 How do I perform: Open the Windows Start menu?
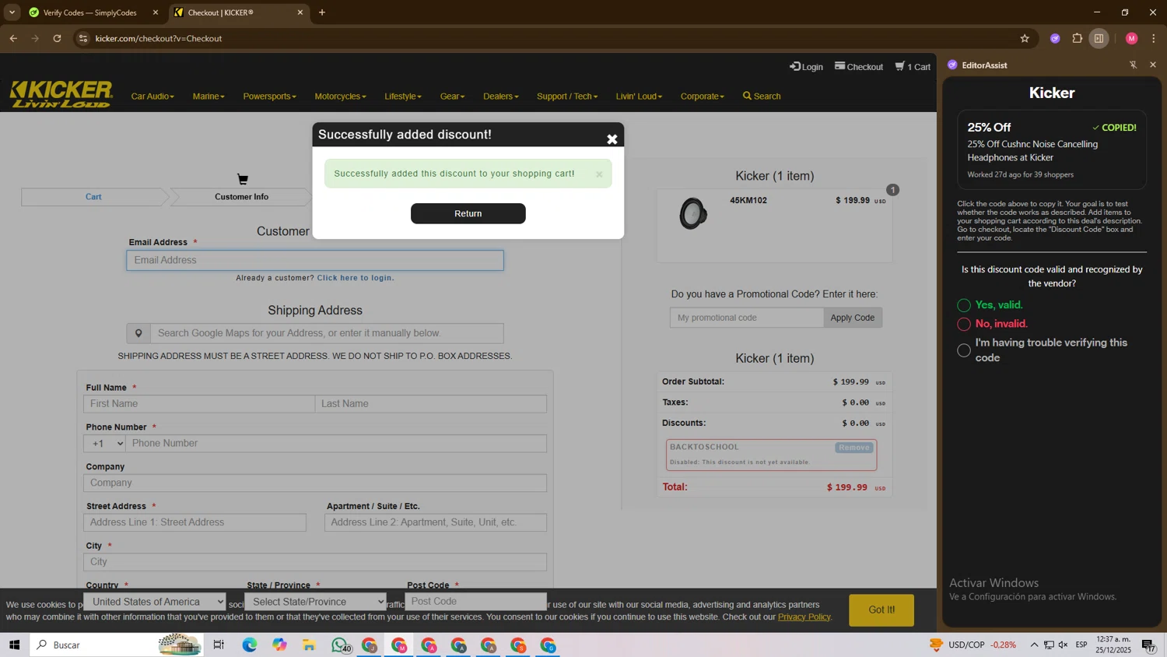pos(14,645)
